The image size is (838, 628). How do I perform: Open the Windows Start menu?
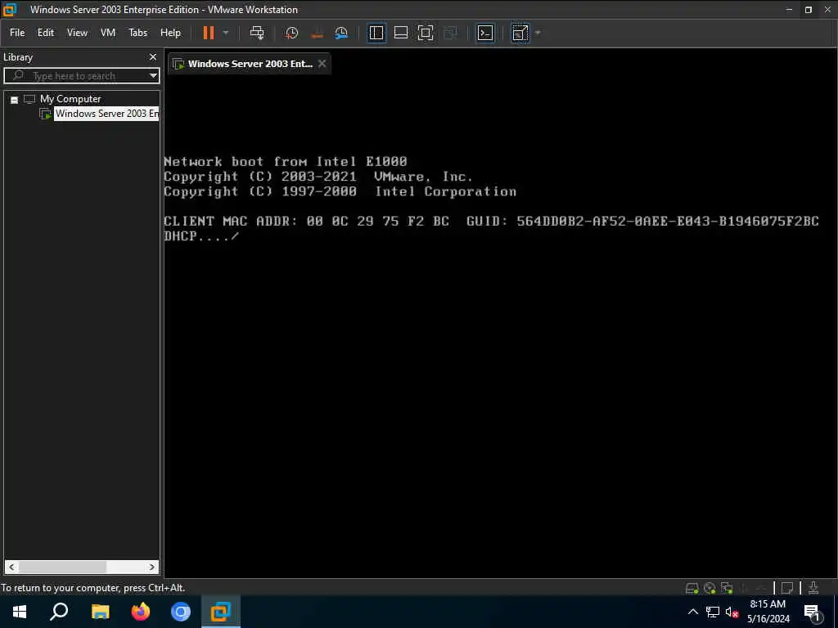pyautogui.click(x=20, y=612)
